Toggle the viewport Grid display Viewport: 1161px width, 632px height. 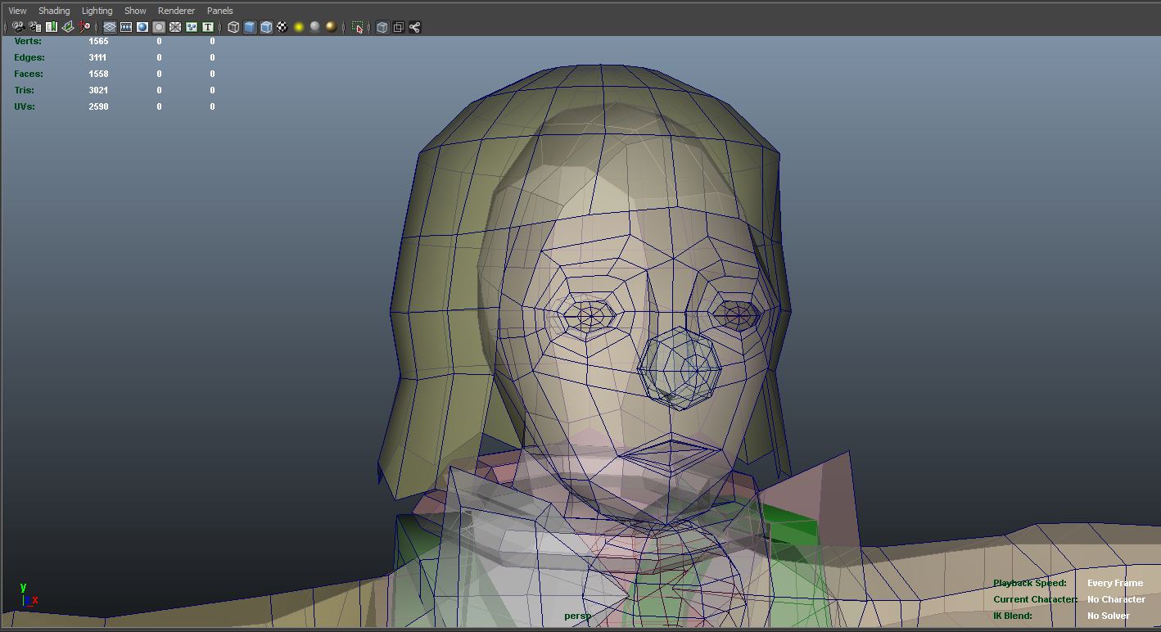[110, 27]
